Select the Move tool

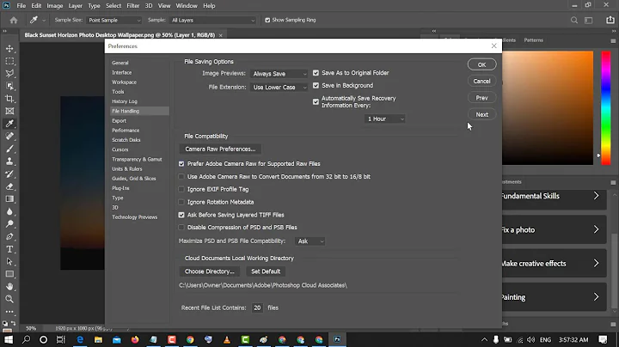click(9, 48)
